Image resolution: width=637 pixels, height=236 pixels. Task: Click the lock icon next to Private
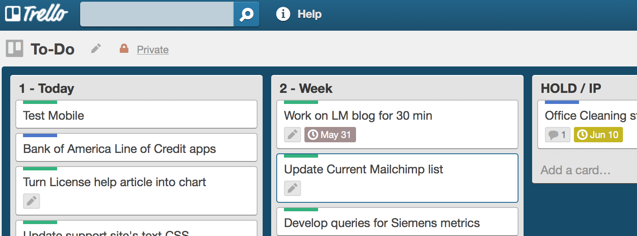tap(124, 49)
